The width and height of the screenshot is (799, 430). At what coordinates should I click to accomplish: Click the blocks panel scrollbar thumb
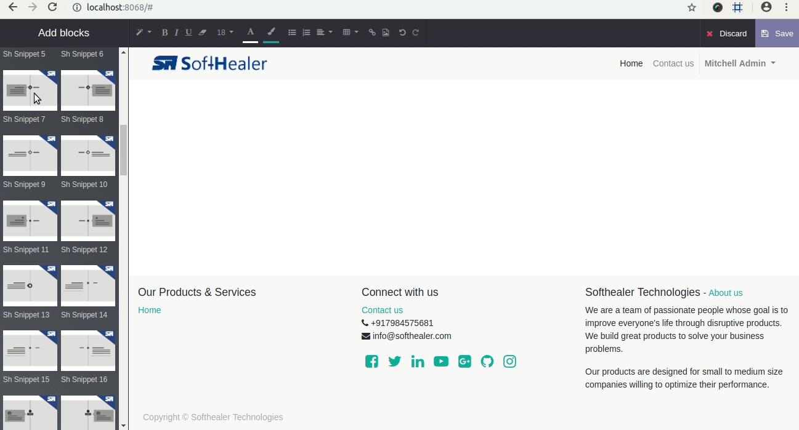click(x=123, y=150)
